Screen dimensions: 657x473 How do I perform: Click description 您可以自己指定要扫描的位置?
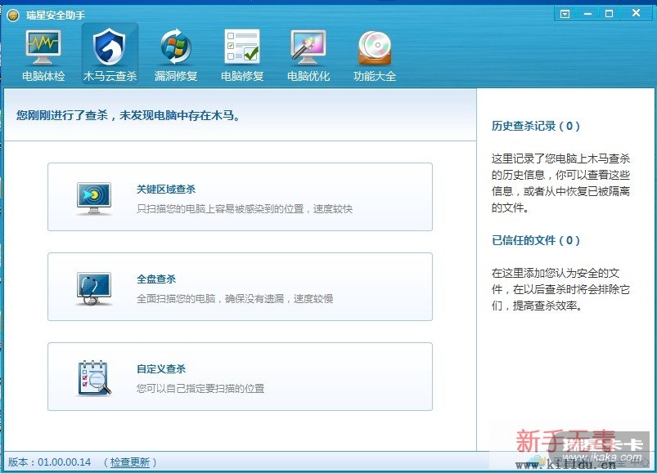tap(200, 389)
